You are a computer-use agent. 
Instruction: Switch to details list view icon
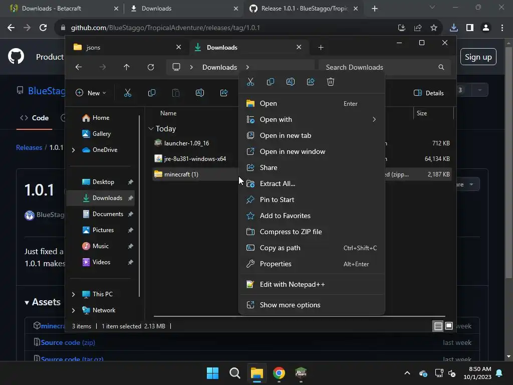[438, 326]
